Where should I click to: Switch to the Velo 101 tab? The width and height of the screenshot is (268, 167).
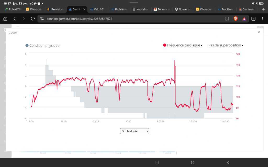[98, 9]
